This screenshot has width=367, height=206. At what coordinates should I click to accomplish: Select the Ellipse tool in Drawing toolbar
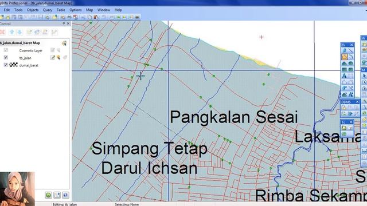coord(350,63)
